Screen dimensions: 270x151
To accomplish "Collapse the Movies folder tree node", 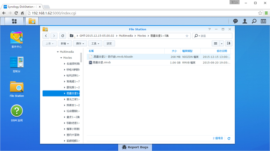I will pos(61,58).
